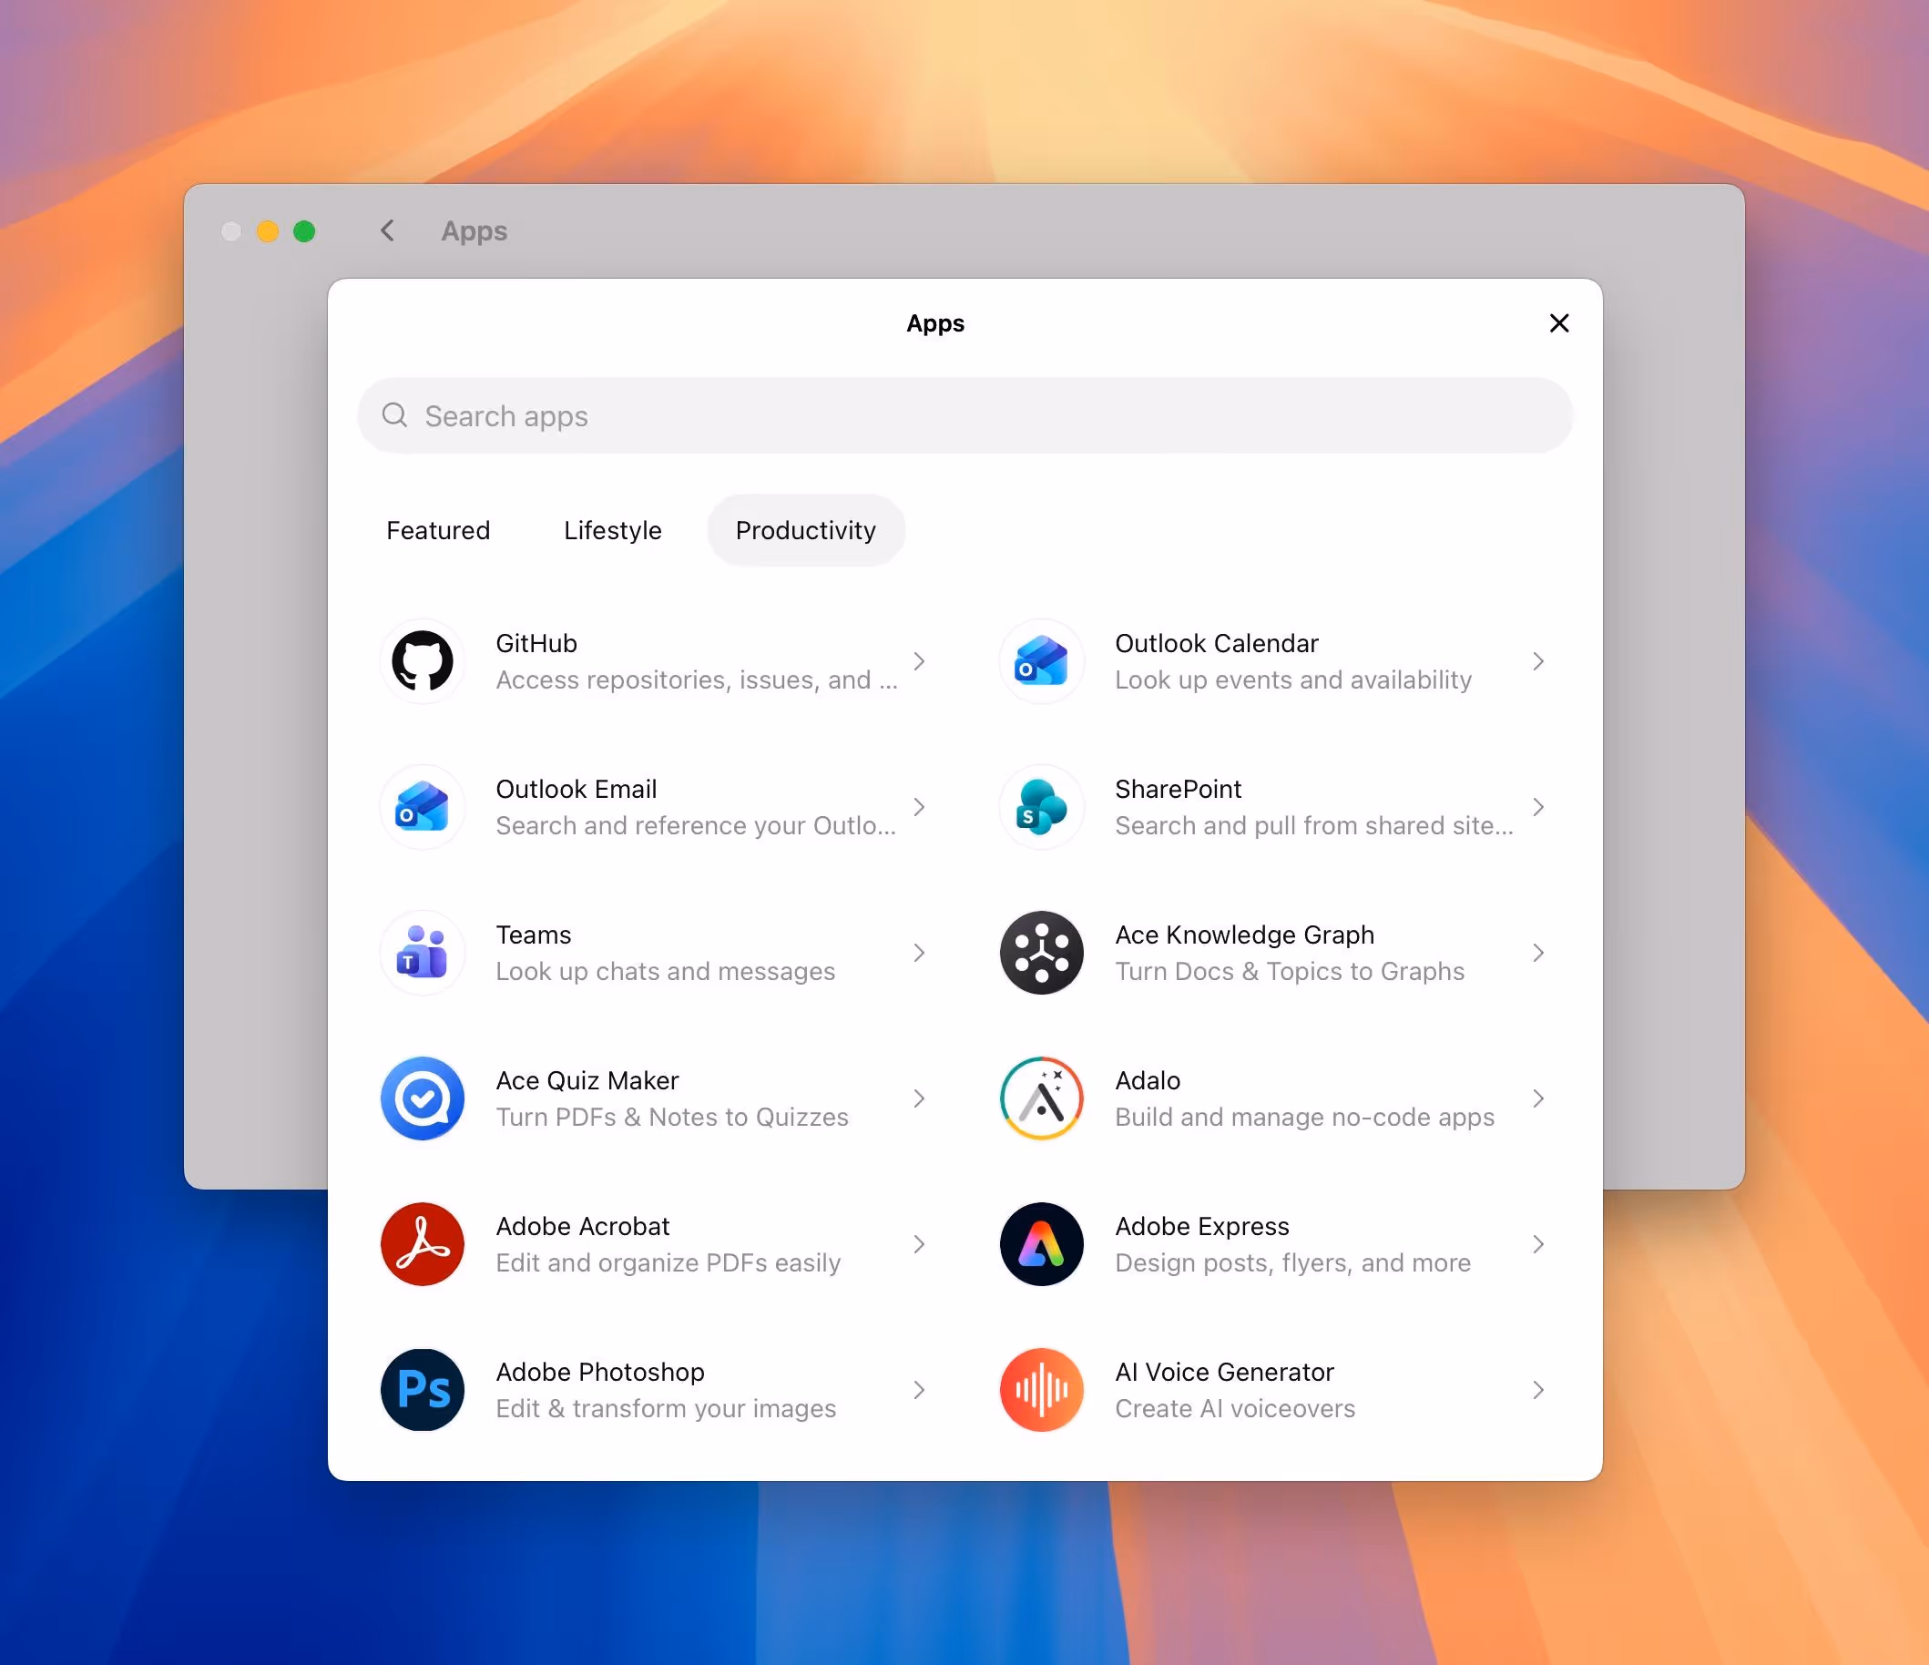
Task: Switch to the Lifestyle tab
Action: click(613, 530)
